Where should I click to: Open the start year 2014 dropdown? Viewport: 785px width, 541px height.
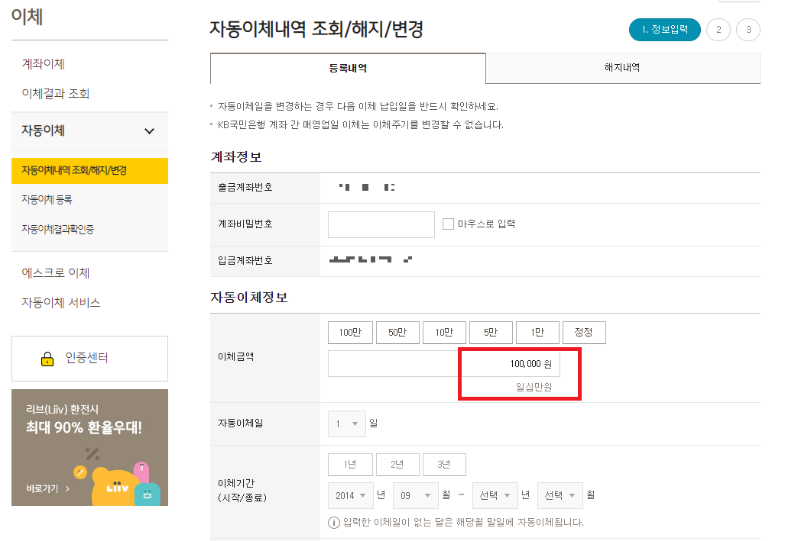click(350, 495)
